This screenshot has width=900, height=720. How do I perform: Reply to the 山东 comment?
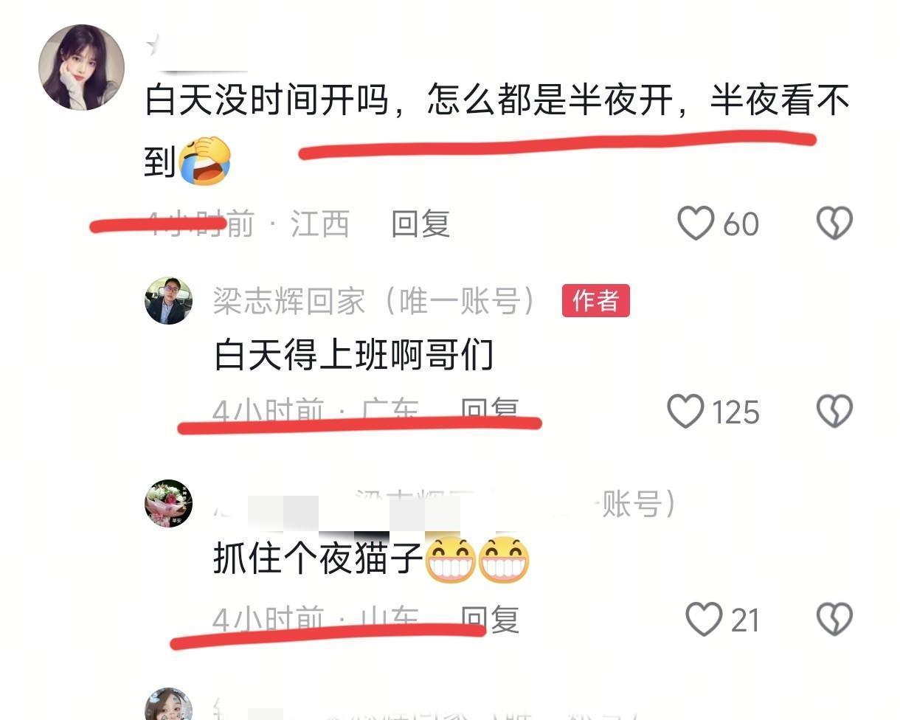(x=490, y=618)
